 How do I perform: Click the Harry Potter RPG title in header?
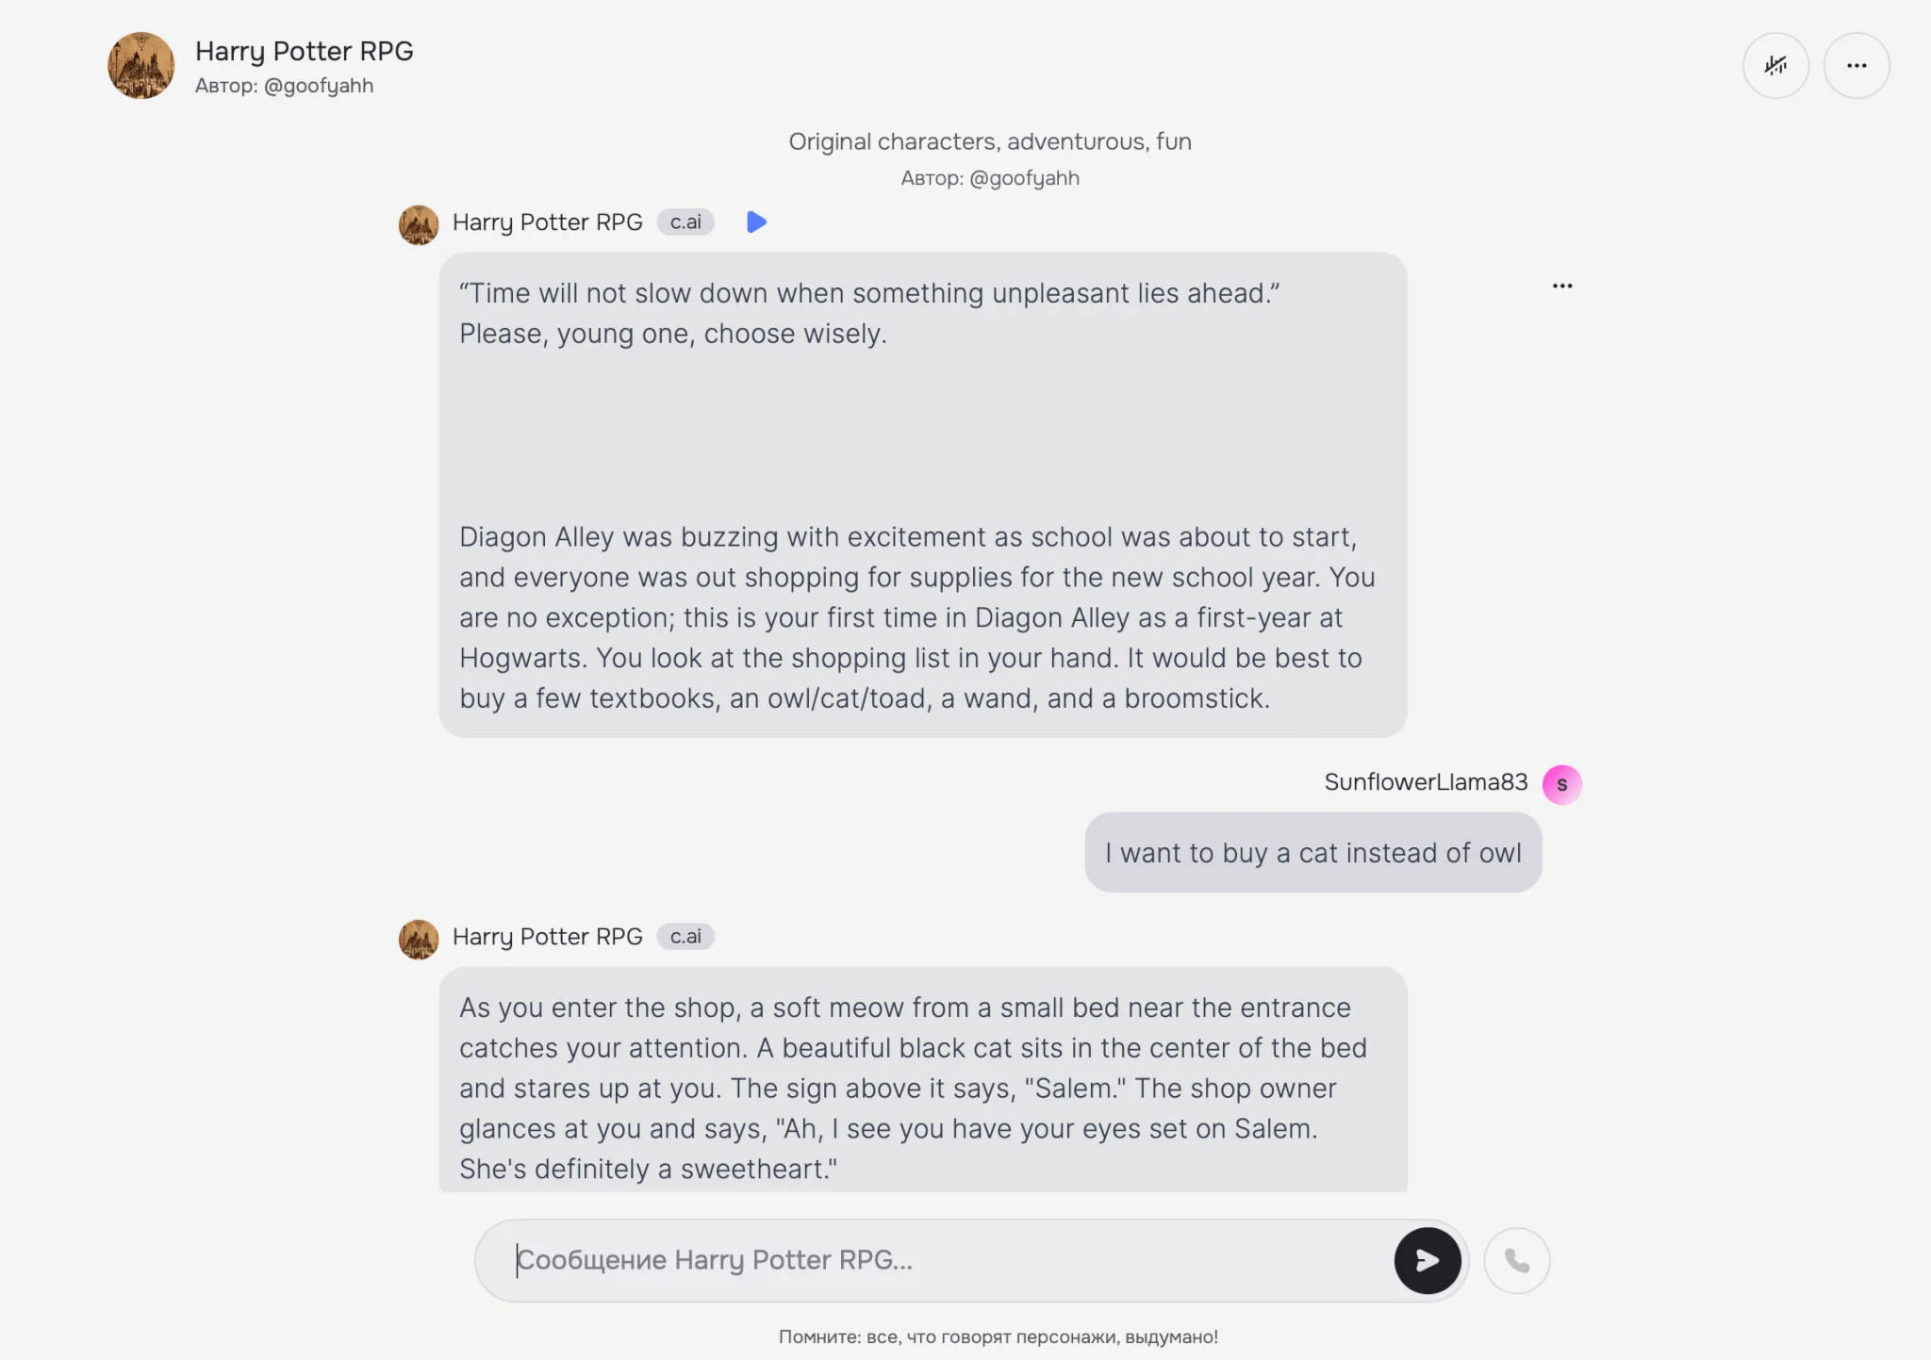pos(304,51)
